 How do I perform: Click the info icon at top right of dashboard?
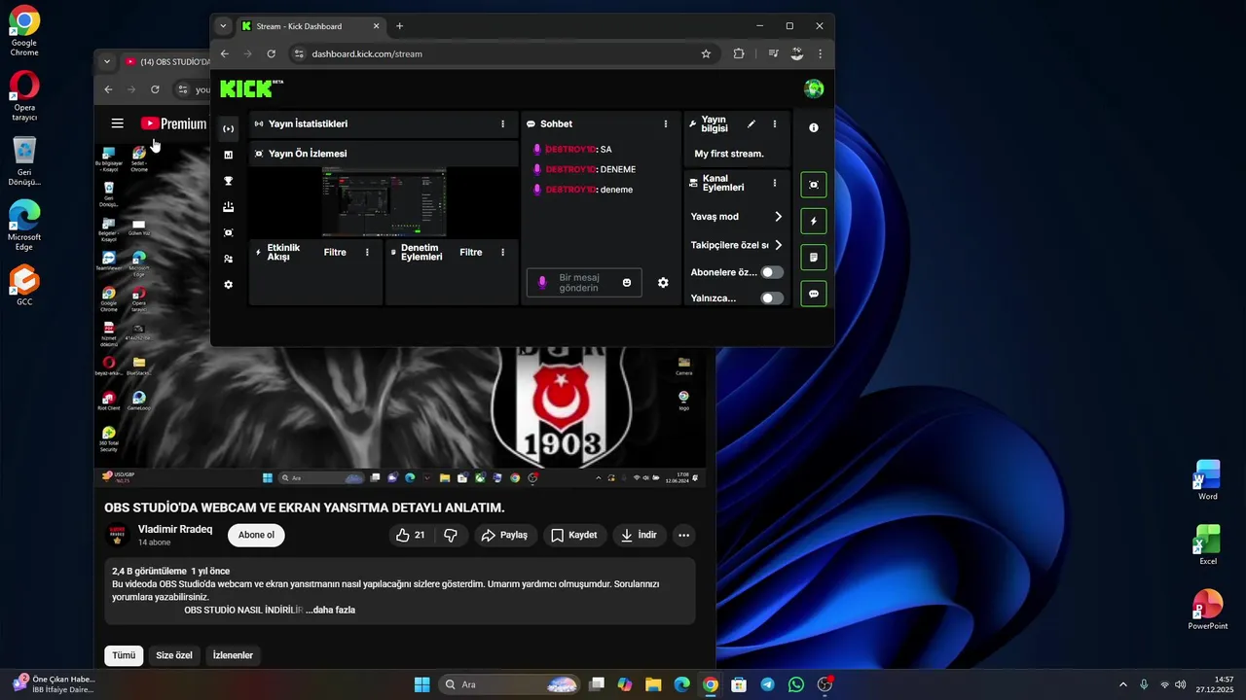pyautogui.click(x=814, y=127)
